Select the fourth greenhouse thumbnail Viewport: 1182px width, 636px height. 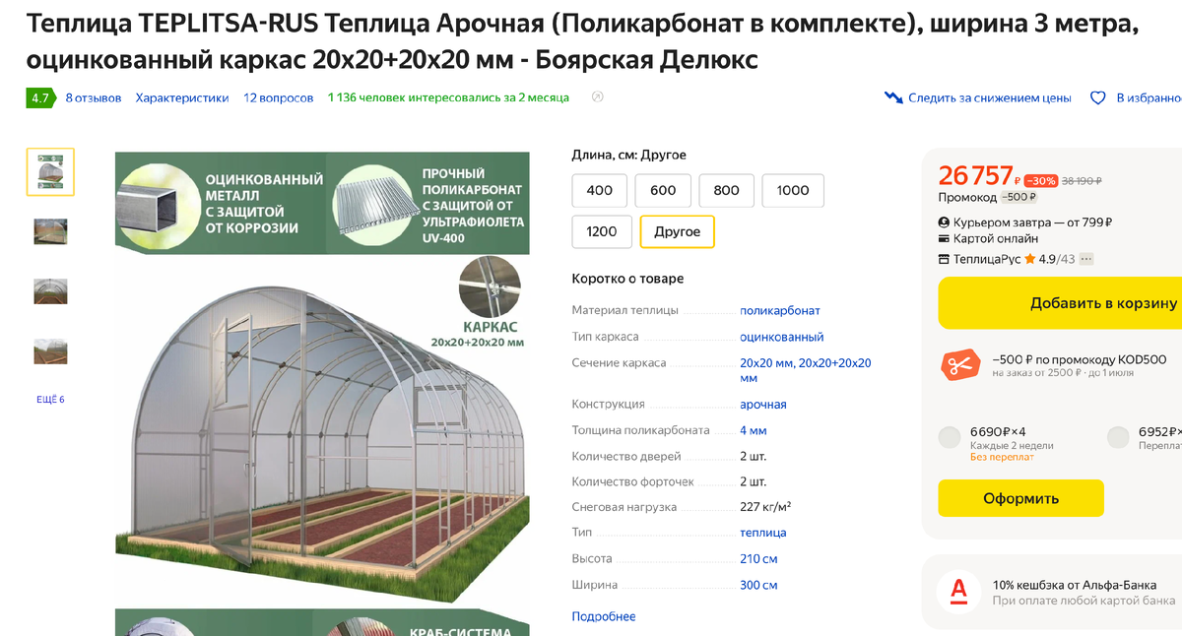coord(50,351)
